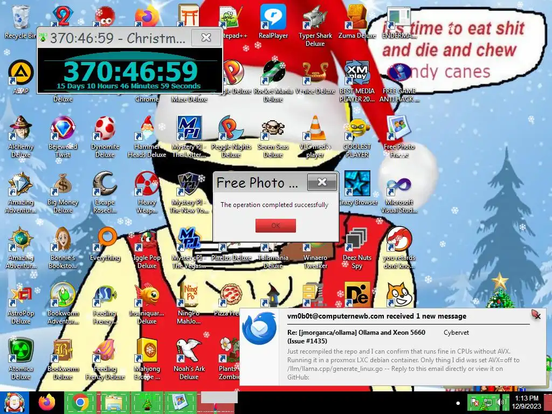Switch to Christmas tree taskbar app
Screen dimensions: 552x414
click(147, 403)
